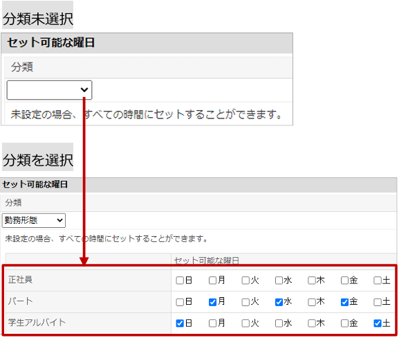
Task: Check 月 for 学生アルバイト
Action: point(212,323)
